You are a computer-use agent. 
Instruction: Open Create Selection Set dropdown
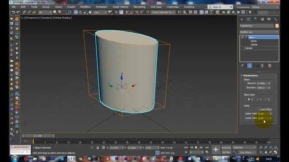[163, 12]
